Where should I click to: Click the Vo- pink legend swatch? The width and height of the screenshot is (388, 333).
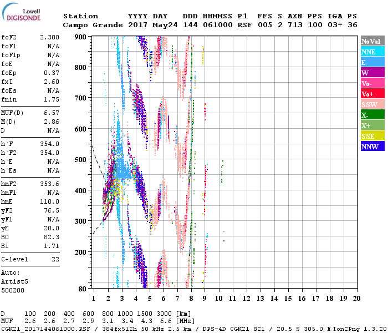(x=372, y=83)
